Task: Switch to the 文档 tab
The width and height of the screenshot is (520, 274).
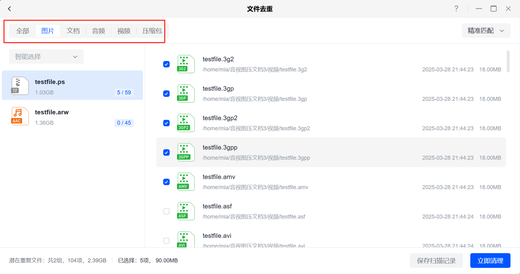Action: point(73,31)
